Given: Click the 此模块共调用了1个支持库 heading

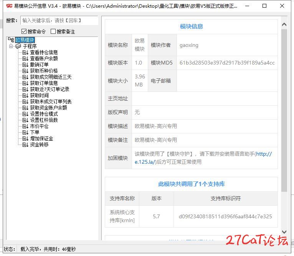Looking at the screenshot, I should (192, 184).
